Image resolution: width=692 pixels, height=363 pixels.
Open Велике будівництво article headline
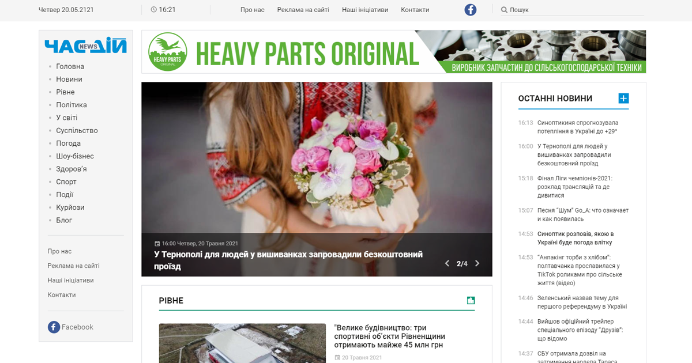tap(389, 336)
